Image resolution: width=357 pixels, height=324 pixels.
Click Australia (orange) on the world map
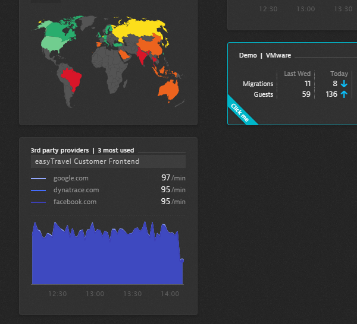tap(169, 91)
